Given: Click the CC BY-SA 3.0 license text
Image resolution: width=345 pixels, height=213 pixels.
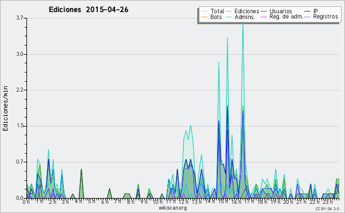Looking at the screenshot, I should 327,208.
